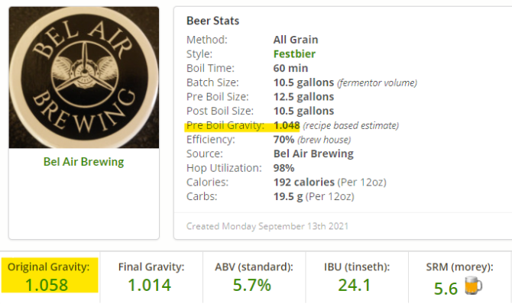
Task: Click the Hop Utilization 98% value
Action: (285, 168)
